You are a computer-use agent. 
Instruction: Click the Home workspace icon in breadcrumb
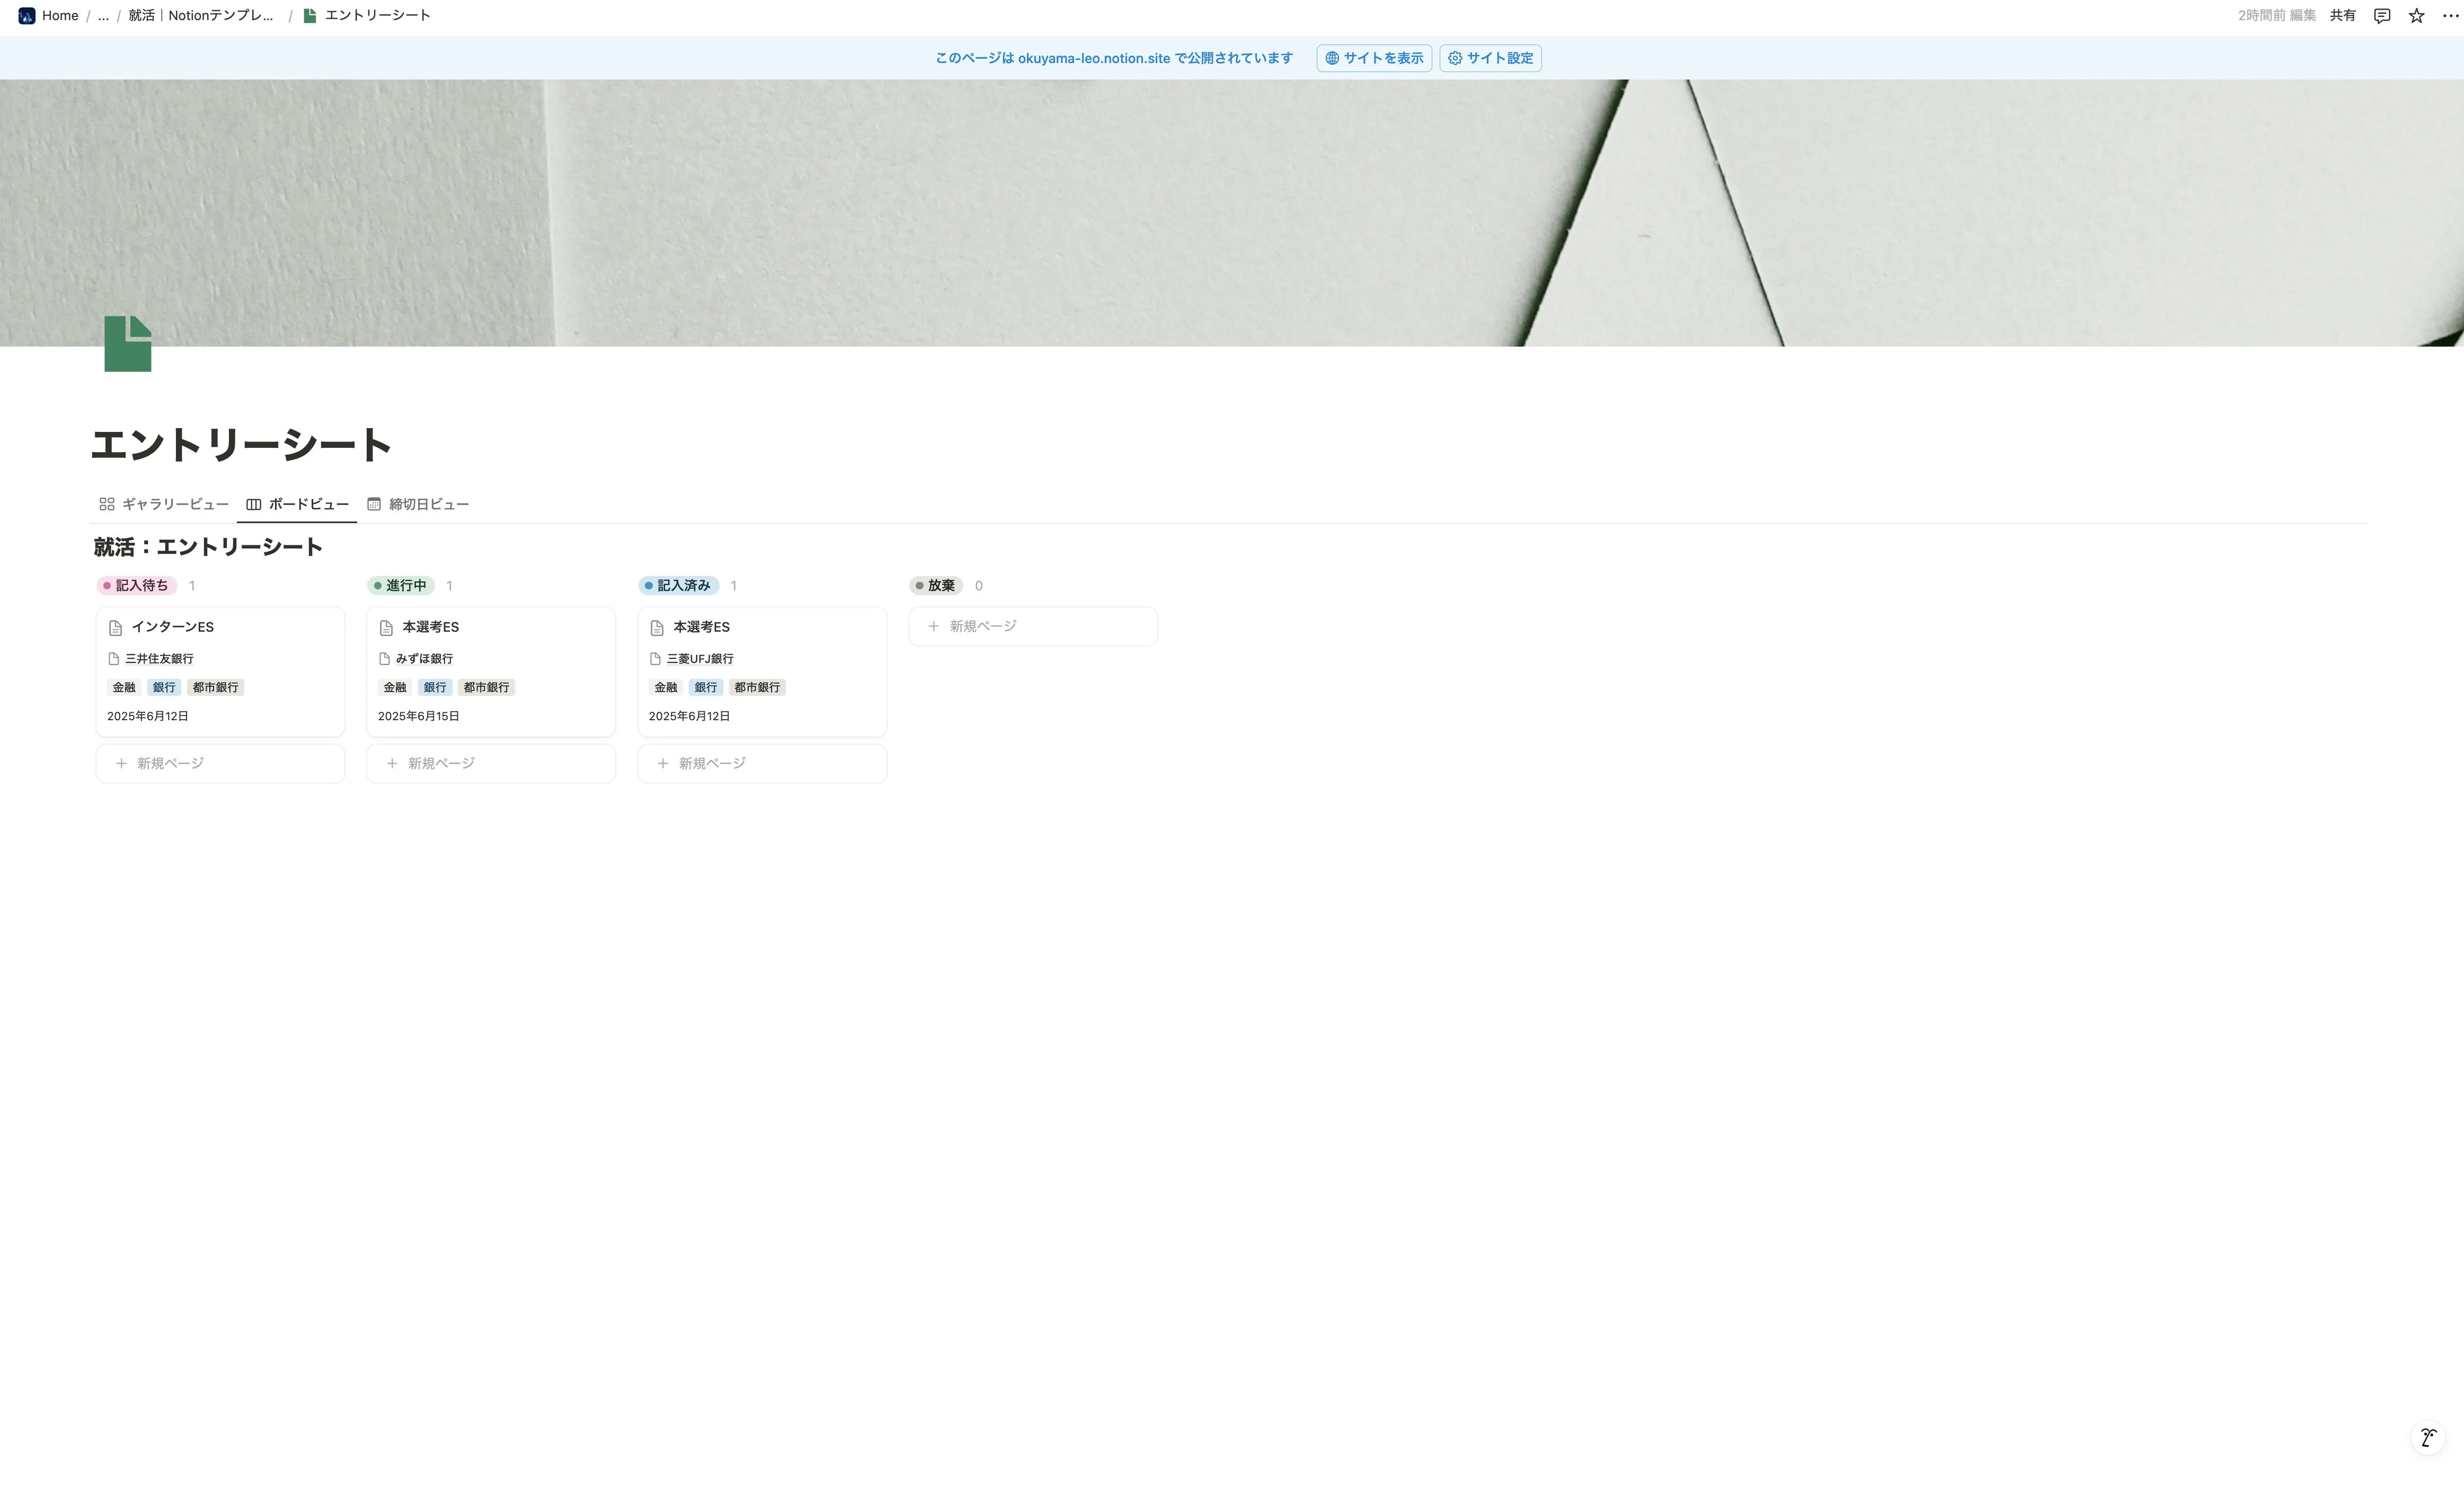(x=27, y=15)
